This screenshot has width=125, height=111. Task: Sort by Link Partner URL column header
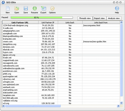tap(20, 23)
